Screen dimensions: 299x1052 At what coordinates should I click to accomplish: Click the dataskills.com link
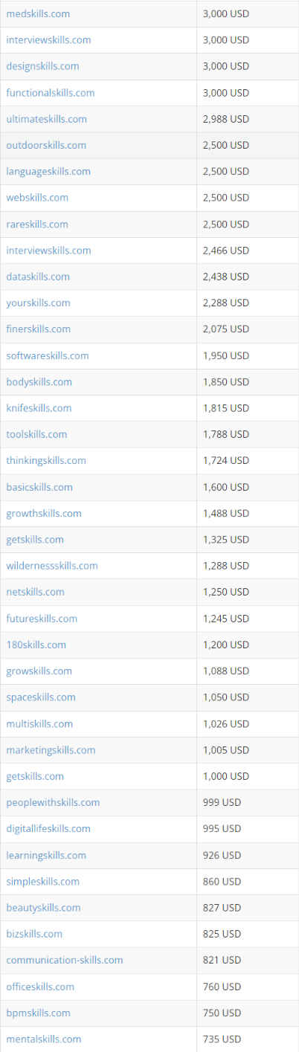(38, 277)
